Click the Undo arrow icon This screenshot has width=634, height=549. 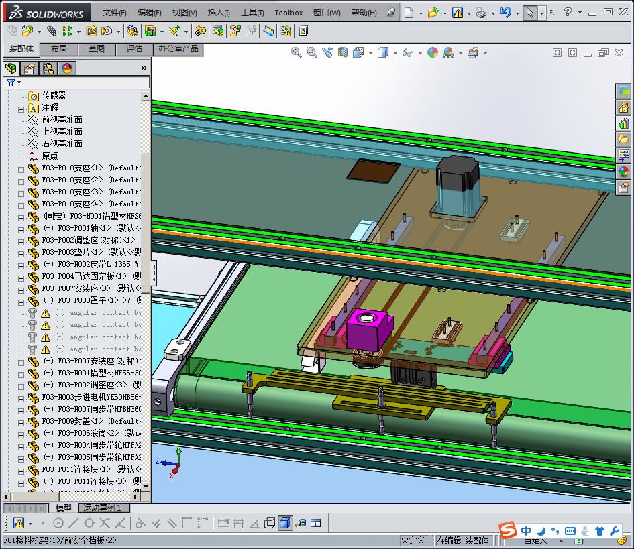click(x=506, y=13)
